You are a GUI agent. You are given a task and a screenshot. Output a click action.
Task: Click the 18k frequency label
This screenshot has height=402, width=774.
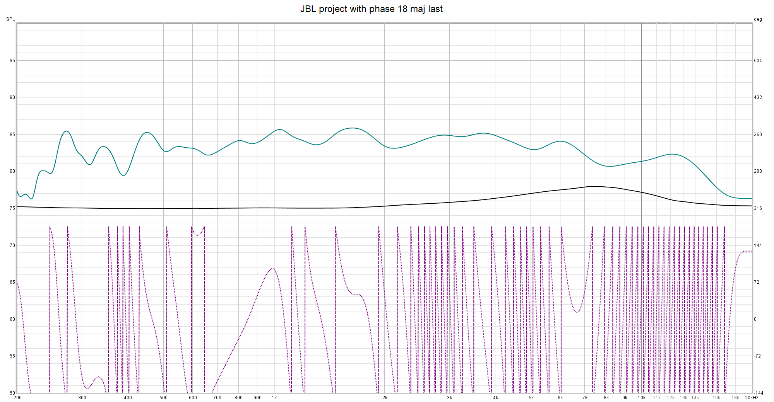coord(735,398)
